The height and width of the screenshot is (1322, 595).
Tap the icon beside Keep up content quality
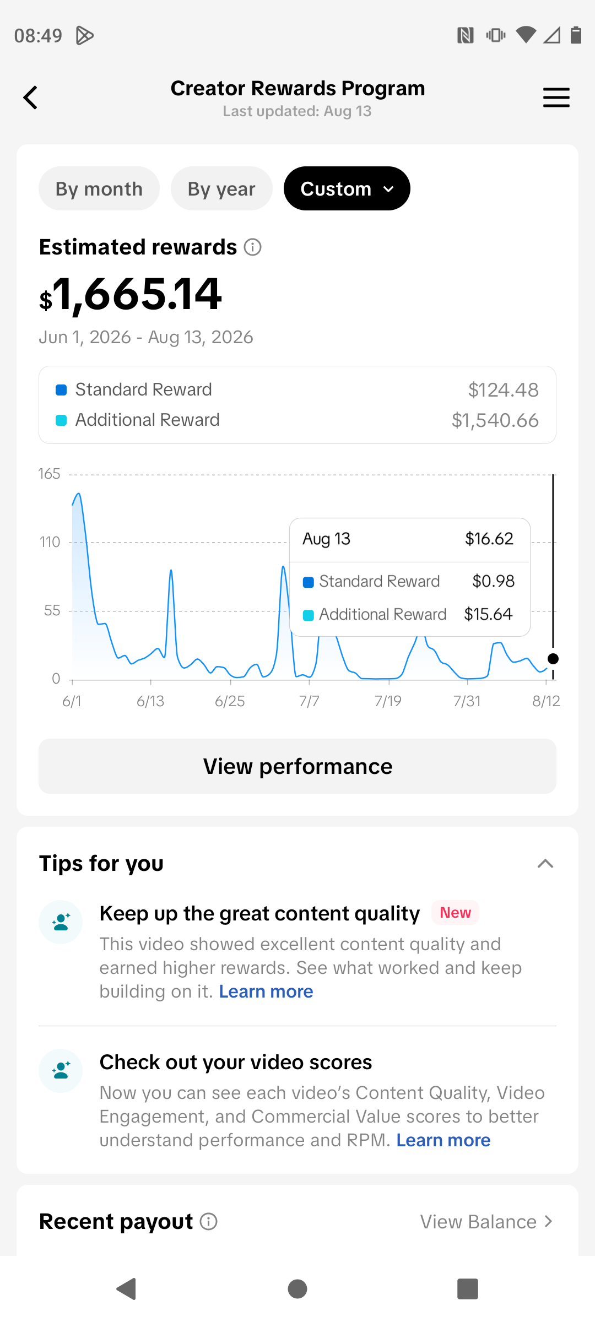[61, 922]
